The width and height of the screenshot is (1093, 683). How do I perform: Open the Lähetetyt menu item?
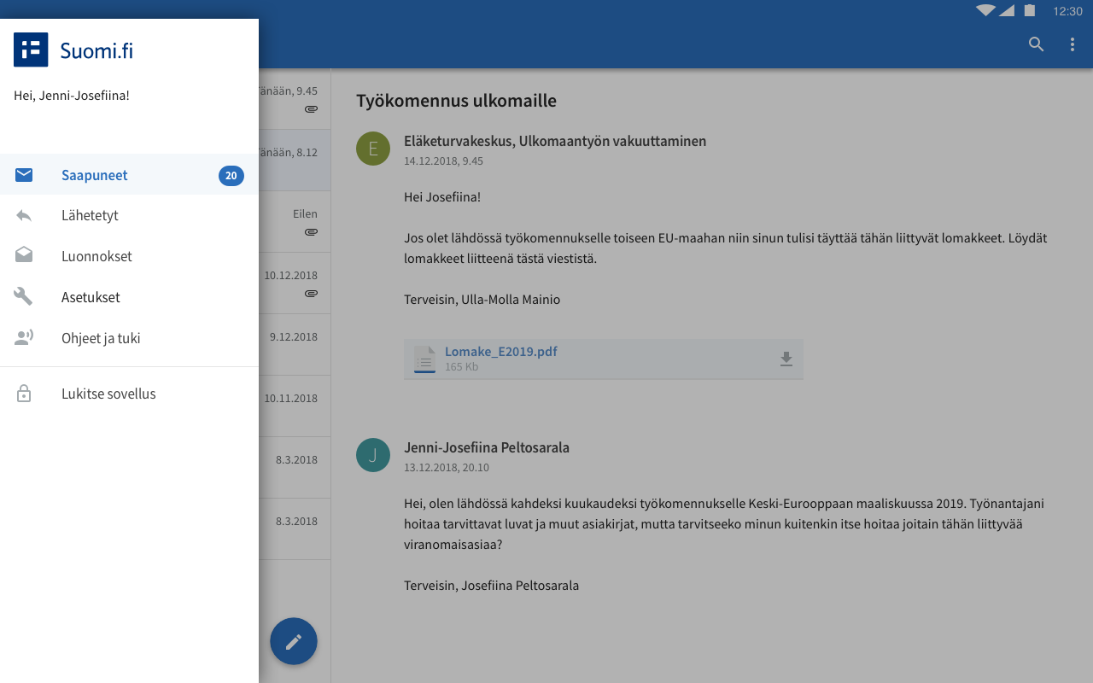[129, 215]
